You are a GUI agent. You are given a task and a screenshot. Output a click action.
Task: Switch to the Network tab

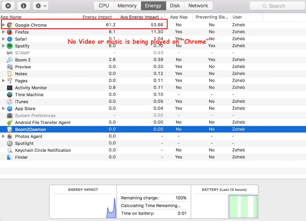coord(198,6)
